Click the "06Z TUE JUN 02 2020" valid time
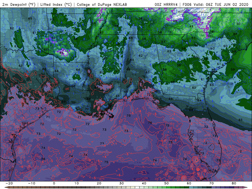252x189 pixels. tap(227, 4)
